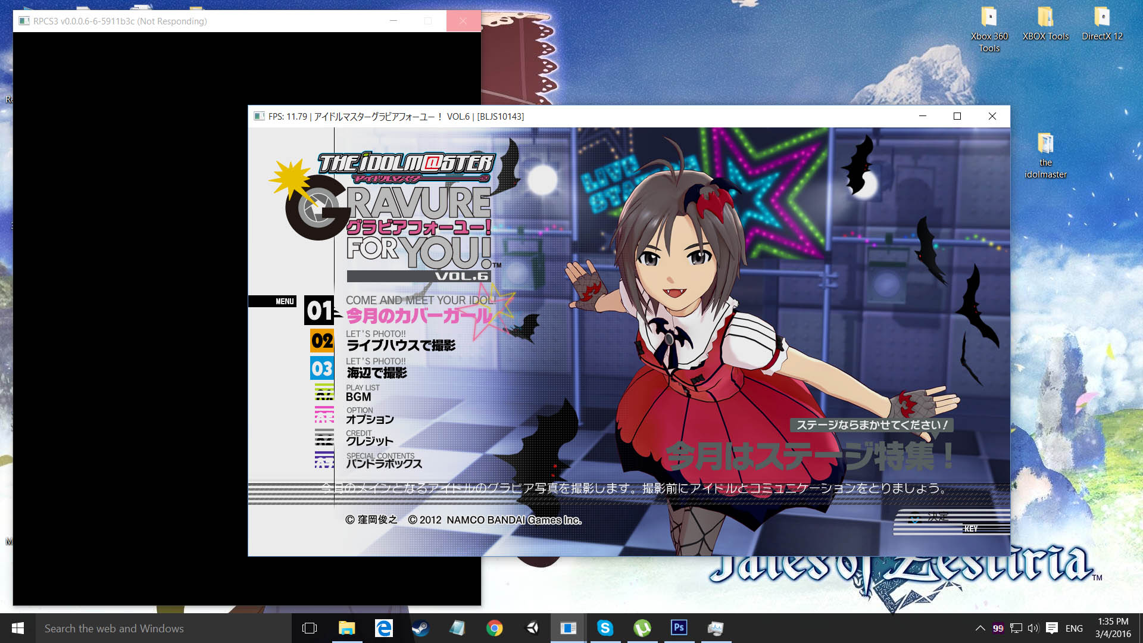Click the orange 02 number badge
The width and height of the screenshot is (1143, 643).
pyautogui.click(x=322, y=341)
